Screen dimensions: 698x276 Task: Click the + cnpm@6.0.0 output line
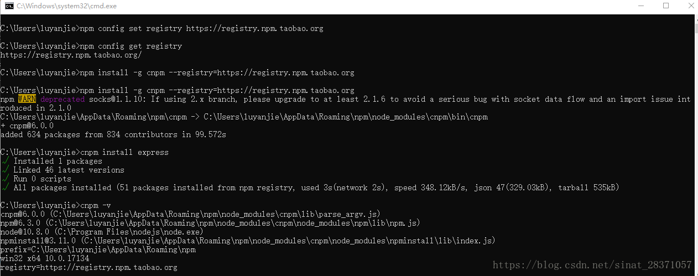pyautogui.click(x=27, y=126)
